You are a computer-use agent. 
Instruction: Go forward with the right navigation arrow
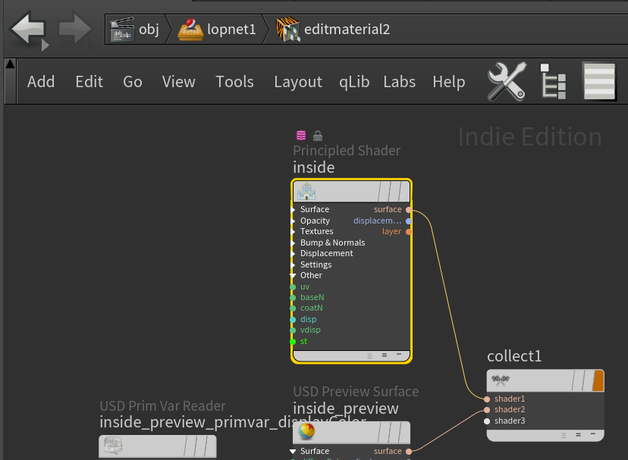(74, 29)
